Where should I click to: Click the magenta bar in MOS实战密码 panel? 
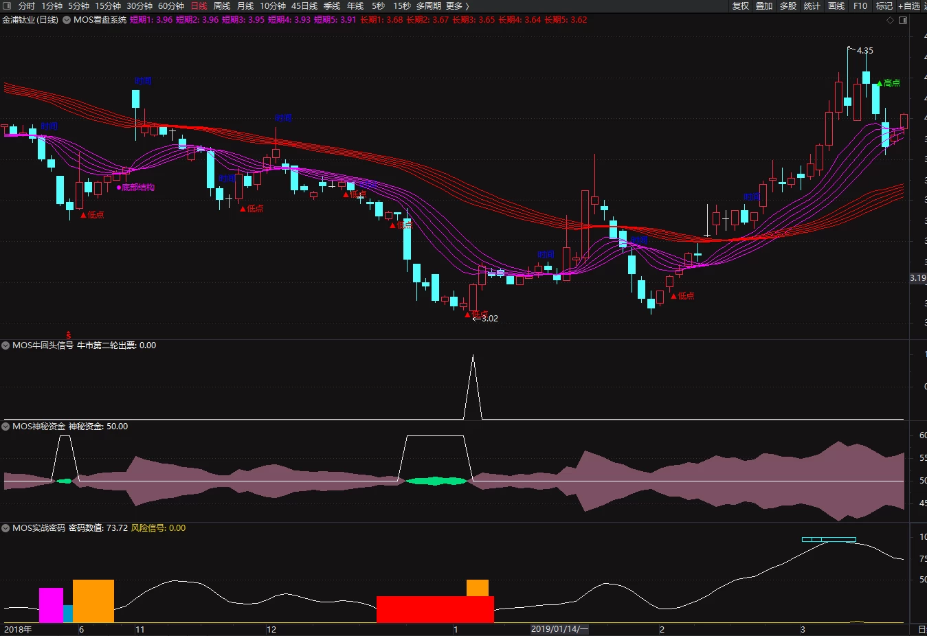point(51,605)
